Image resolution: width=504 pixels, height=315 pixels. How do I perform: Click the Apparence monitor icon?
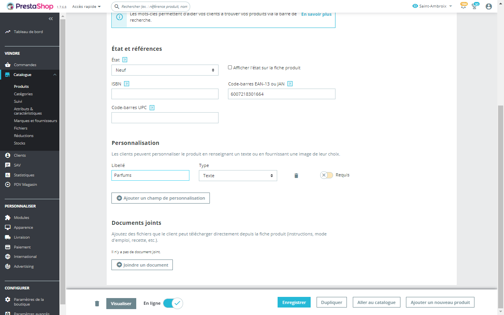7,227
